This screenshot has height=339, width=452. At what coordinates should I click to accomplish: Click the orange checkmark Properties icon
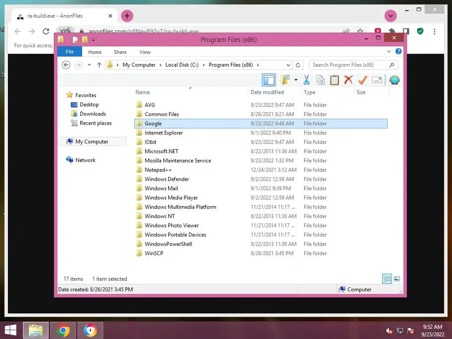click(363, 80)
